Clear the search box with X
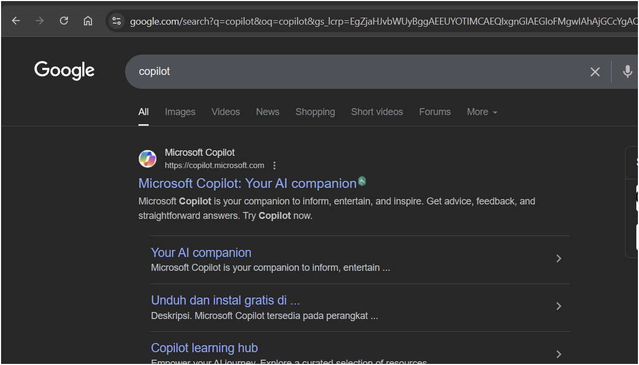639x365 pixels. (595, 72)
